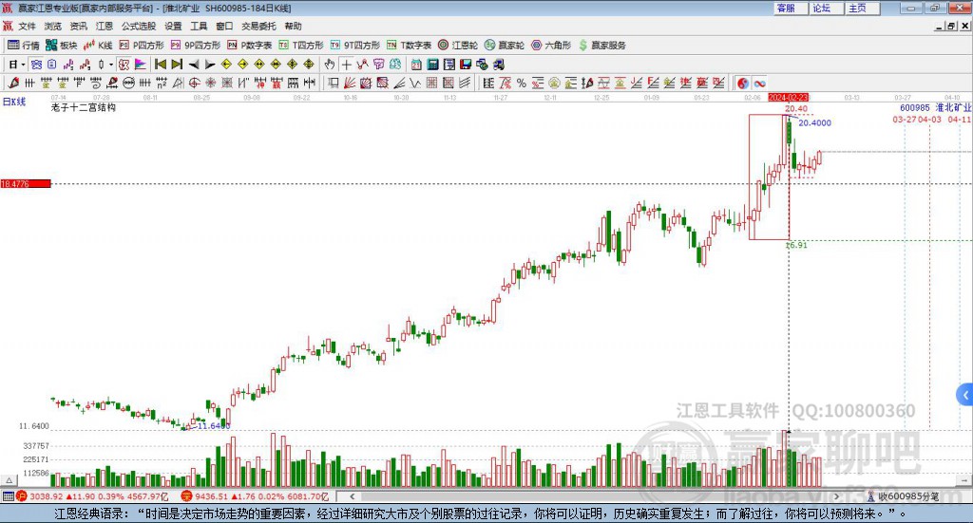Open the 文件 menu
The width and height of the screenshot is (973, 523).
(x=27, y=26)
